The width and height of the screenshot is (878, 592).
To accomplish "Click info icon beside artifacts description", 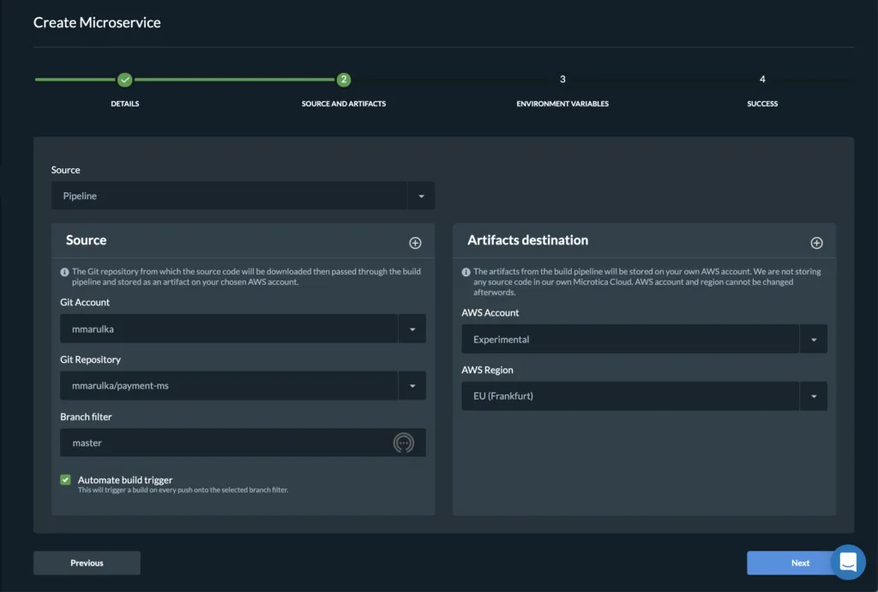I will (x=466, y=272).
